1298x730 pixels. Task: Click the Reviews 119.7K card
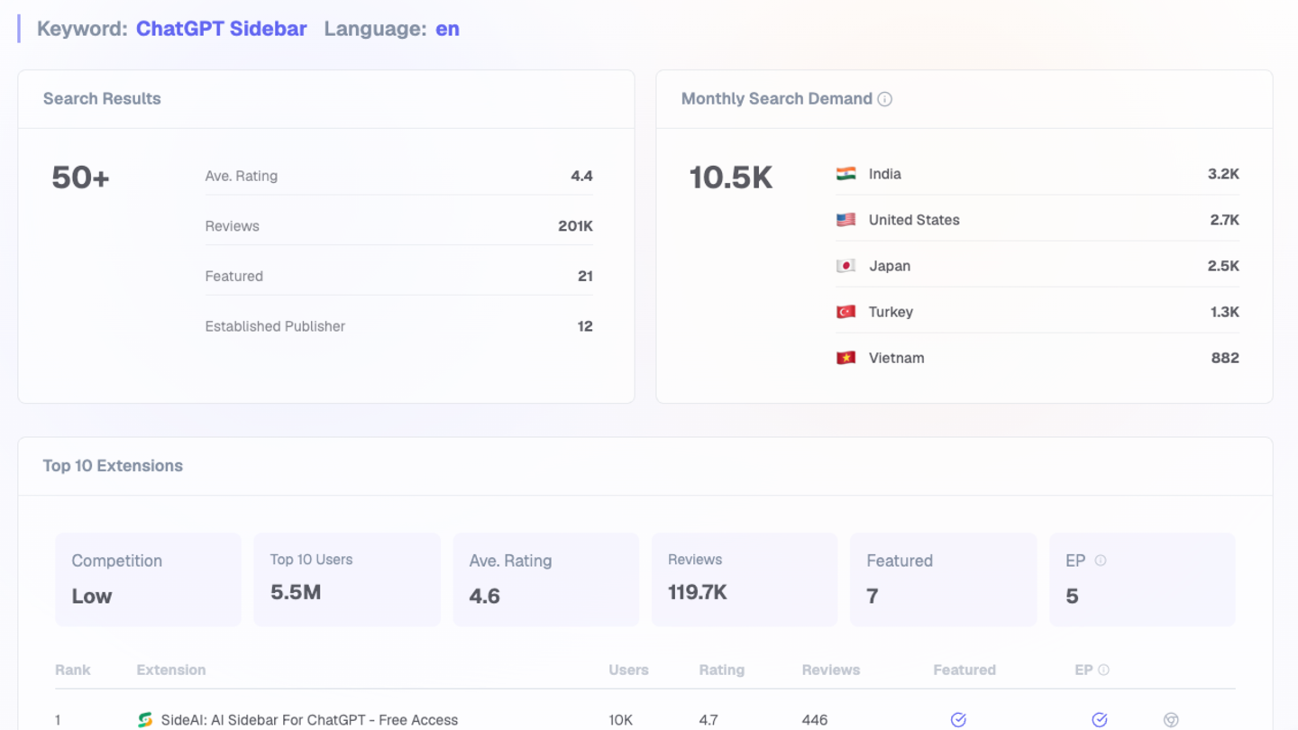point(745,579)
